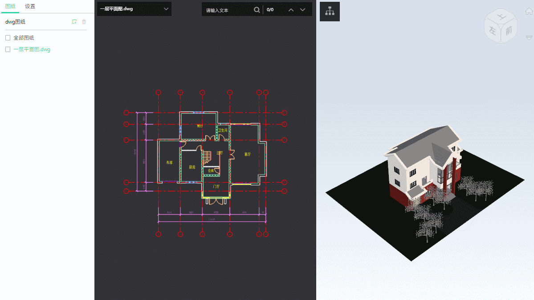Select the 图纸 tab
The width and height of the screenshot is (534, 300).
10,6
